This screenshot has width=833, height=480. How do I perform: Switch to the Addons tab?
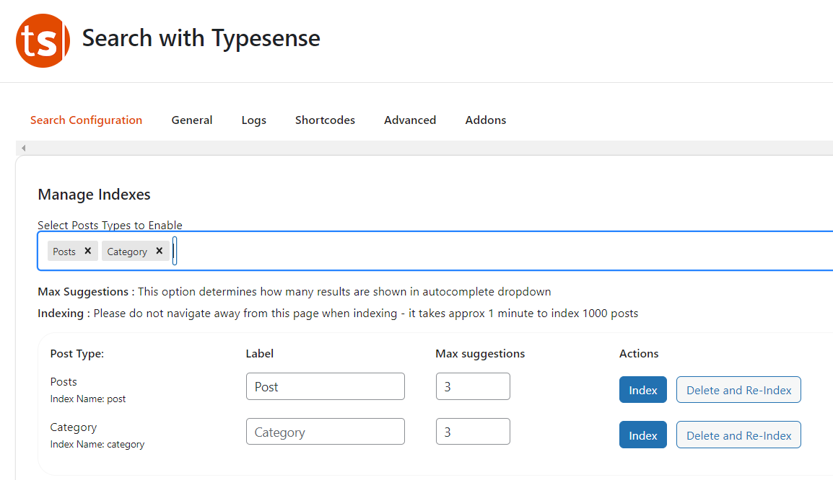(x=485, y=120)
